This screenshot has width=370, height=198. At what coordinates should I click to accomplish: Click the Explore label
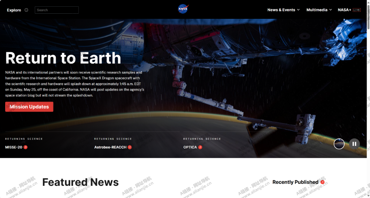(14, 10)
